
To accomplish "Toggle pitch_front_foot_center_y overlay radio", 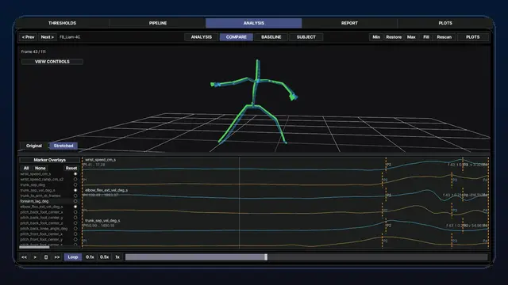I will 75,239.
